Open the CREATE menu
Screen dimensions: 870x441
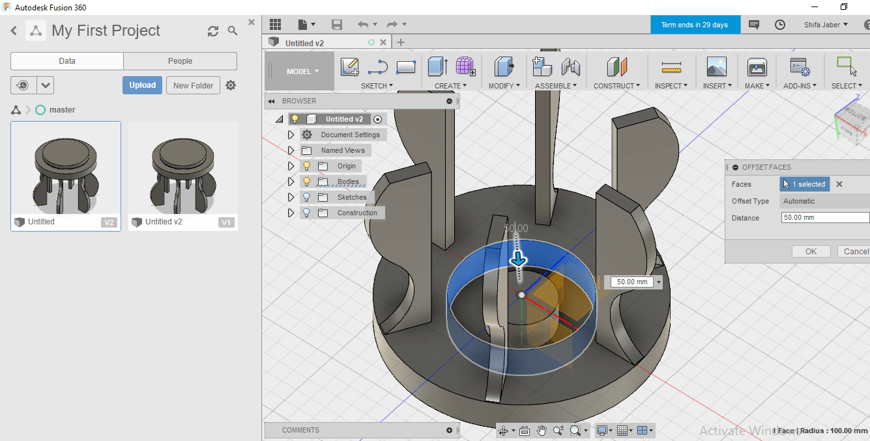[x=451, y=86]
